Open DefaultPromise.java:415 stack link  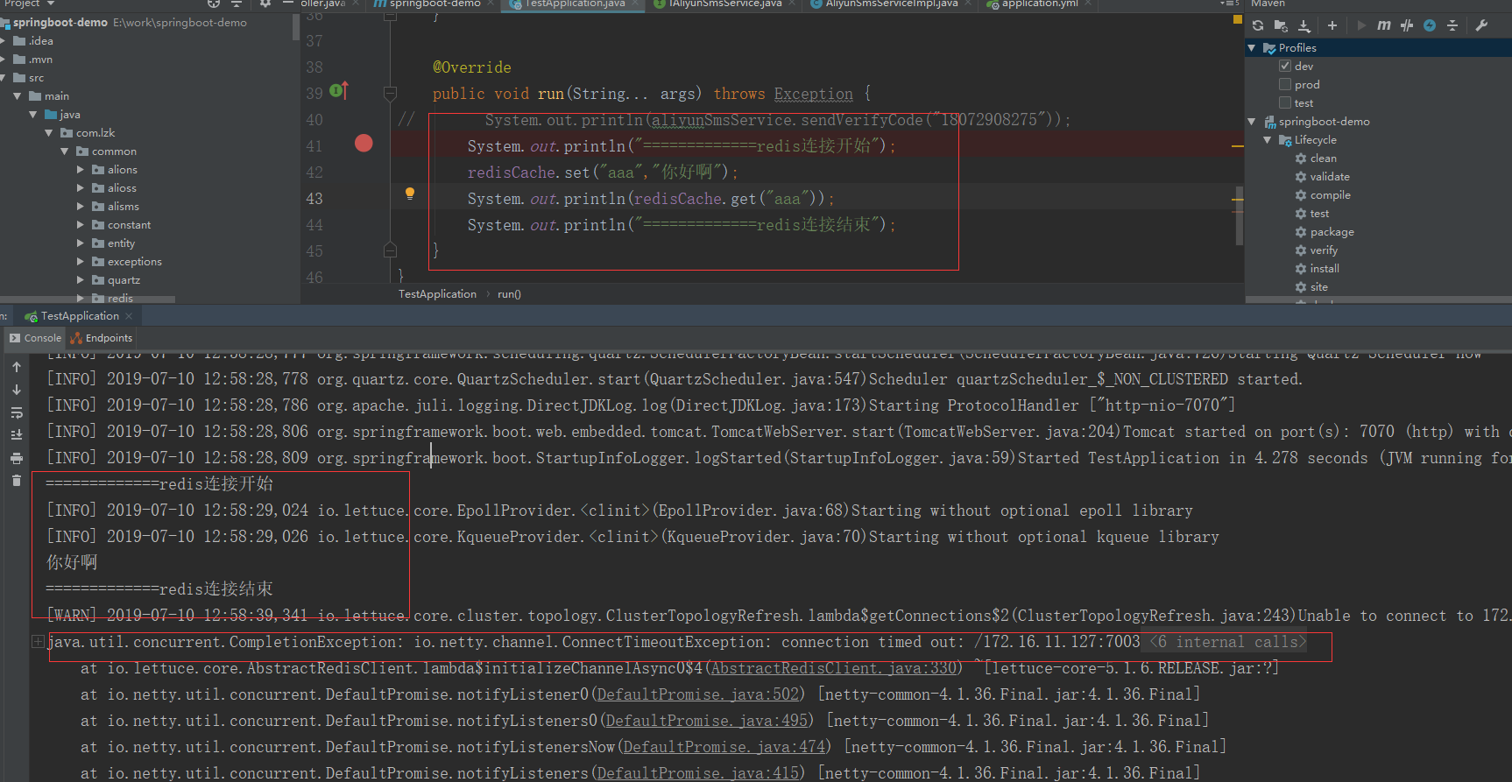pyautogui.click(x=697, y=773)
